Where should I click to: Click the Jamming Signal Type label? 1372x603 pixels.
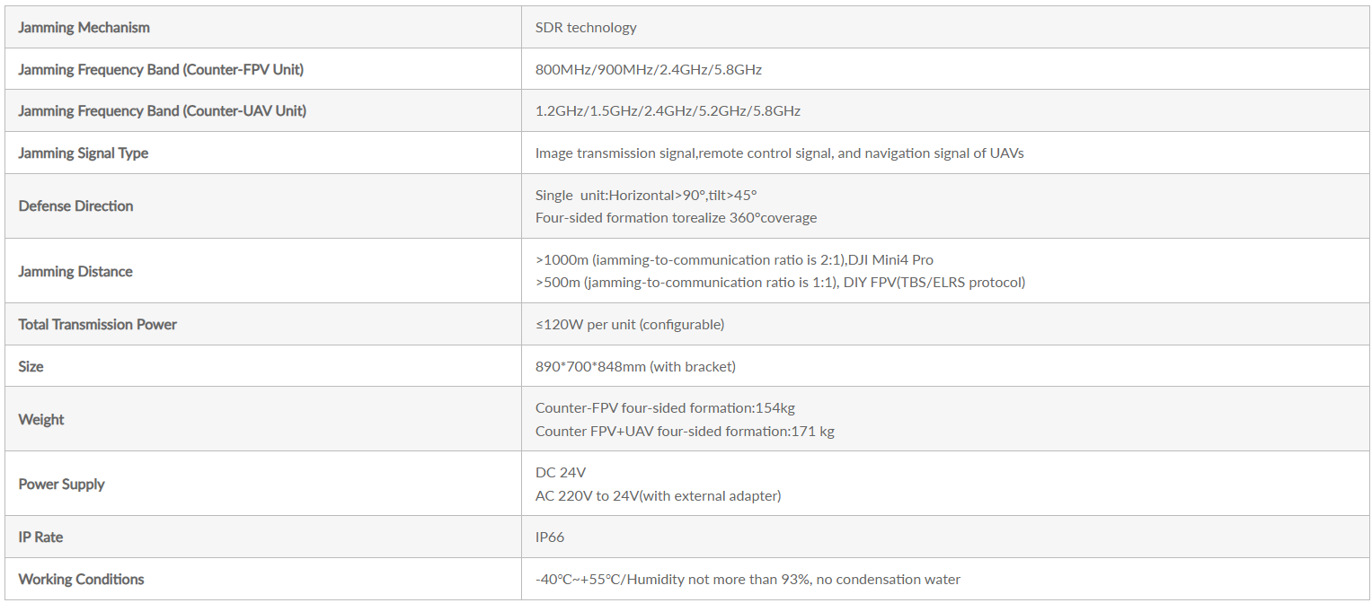click(x=84, y=153)
